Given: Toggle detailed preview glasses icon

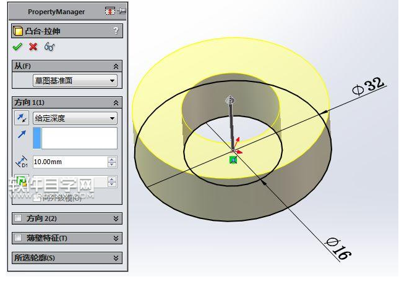Looking at the screenshot, I should [49, 47].
